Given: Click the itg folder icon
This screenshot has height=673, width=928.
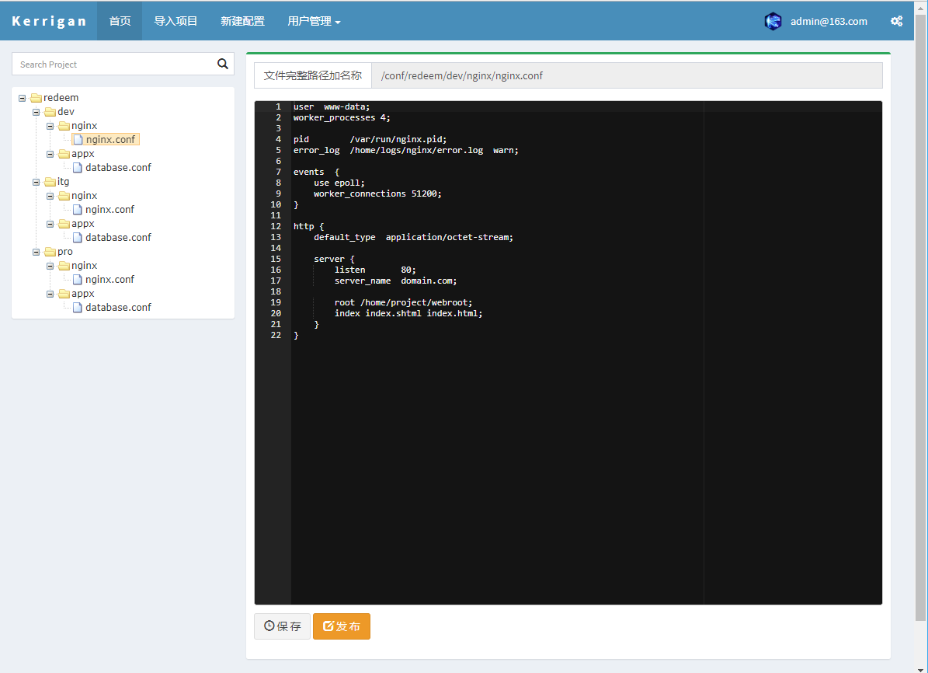Looking at the screenshot, I should 50,182.
